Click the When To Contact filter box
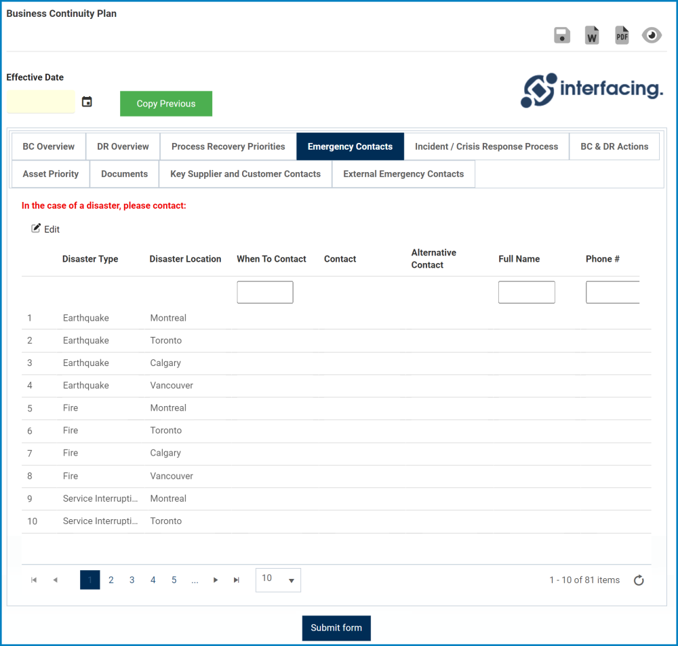This screenshot has width=678, height=646. (265, 292)
